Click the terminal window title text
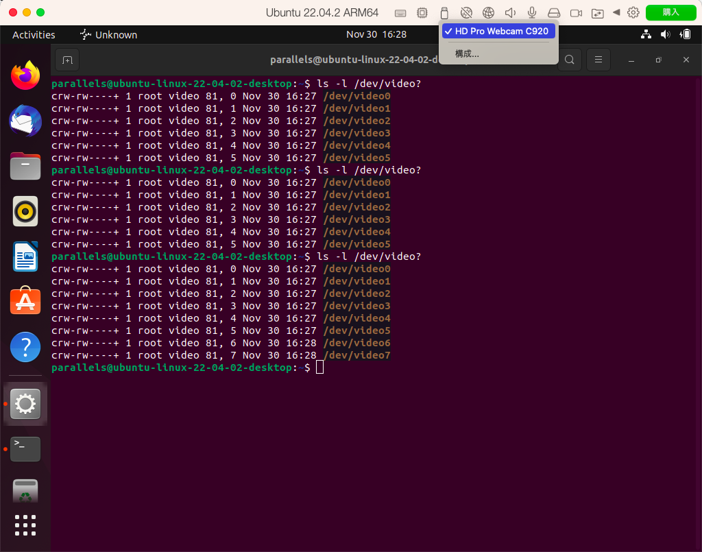702x552 pixels. pos(354,60)
